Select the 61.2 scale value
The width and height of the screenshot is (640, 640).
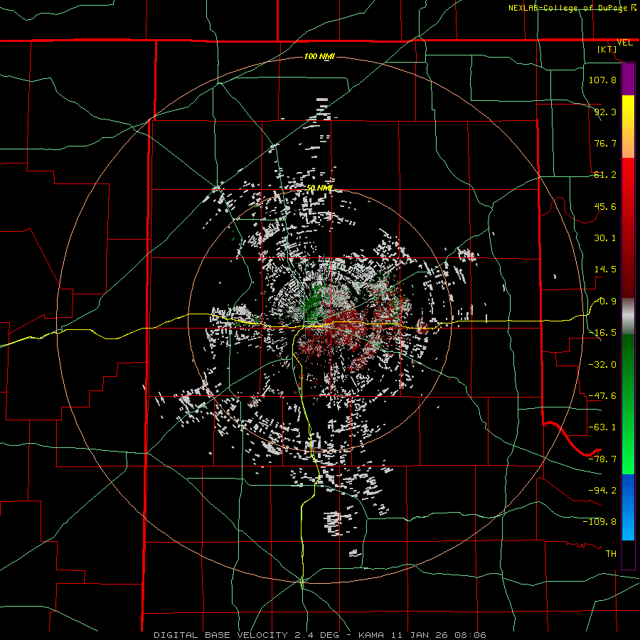pyautogui.click(x=605, y=175)
